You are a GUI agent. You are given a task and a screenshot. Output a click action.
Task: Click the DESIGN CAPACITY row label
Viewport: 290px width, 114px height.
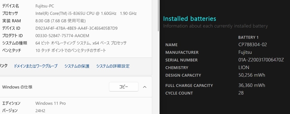pos(183,75)
